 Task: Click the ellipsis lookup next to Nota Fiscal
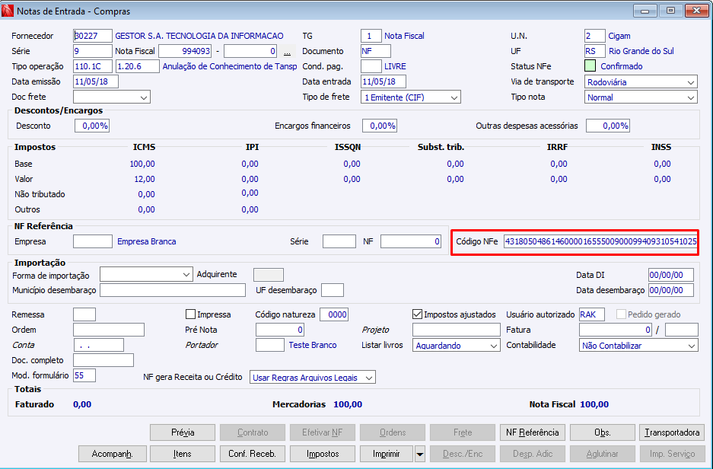click(x=287, y=52)
